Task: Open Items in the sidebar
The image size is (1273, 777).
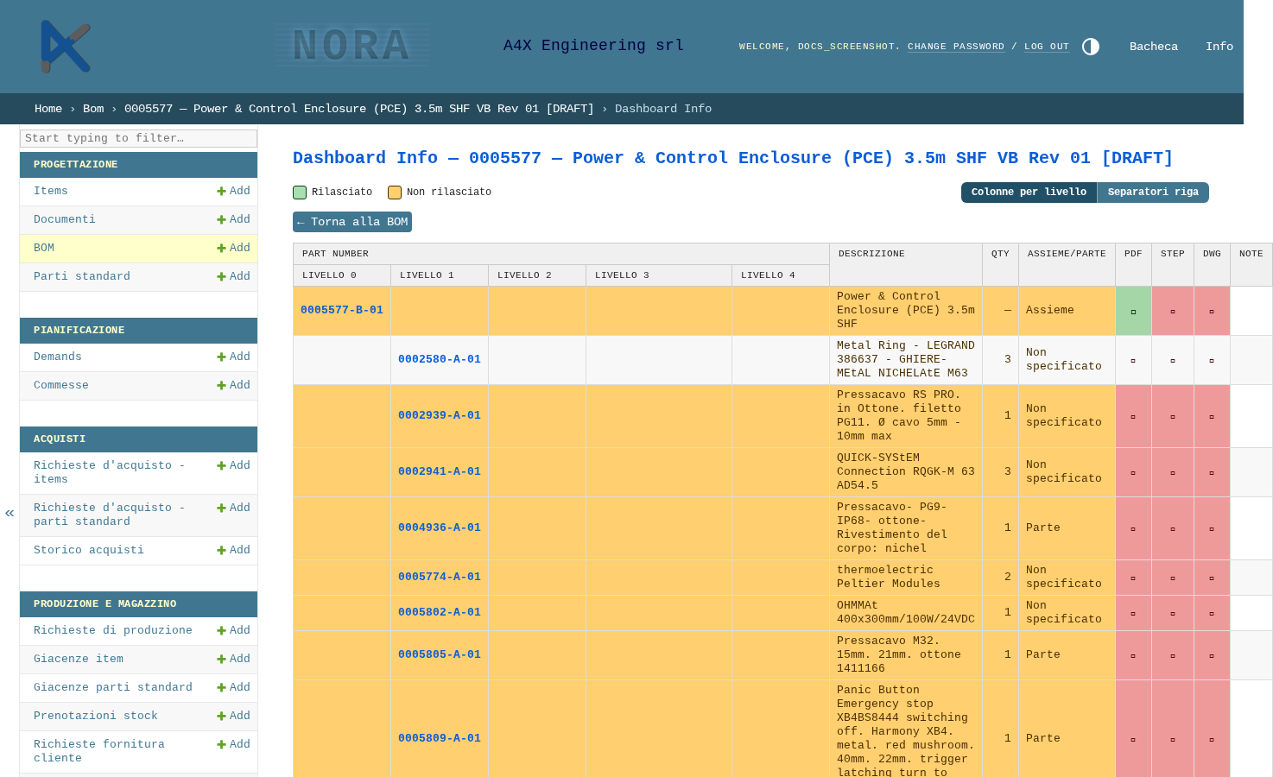Action: [51, 191]
